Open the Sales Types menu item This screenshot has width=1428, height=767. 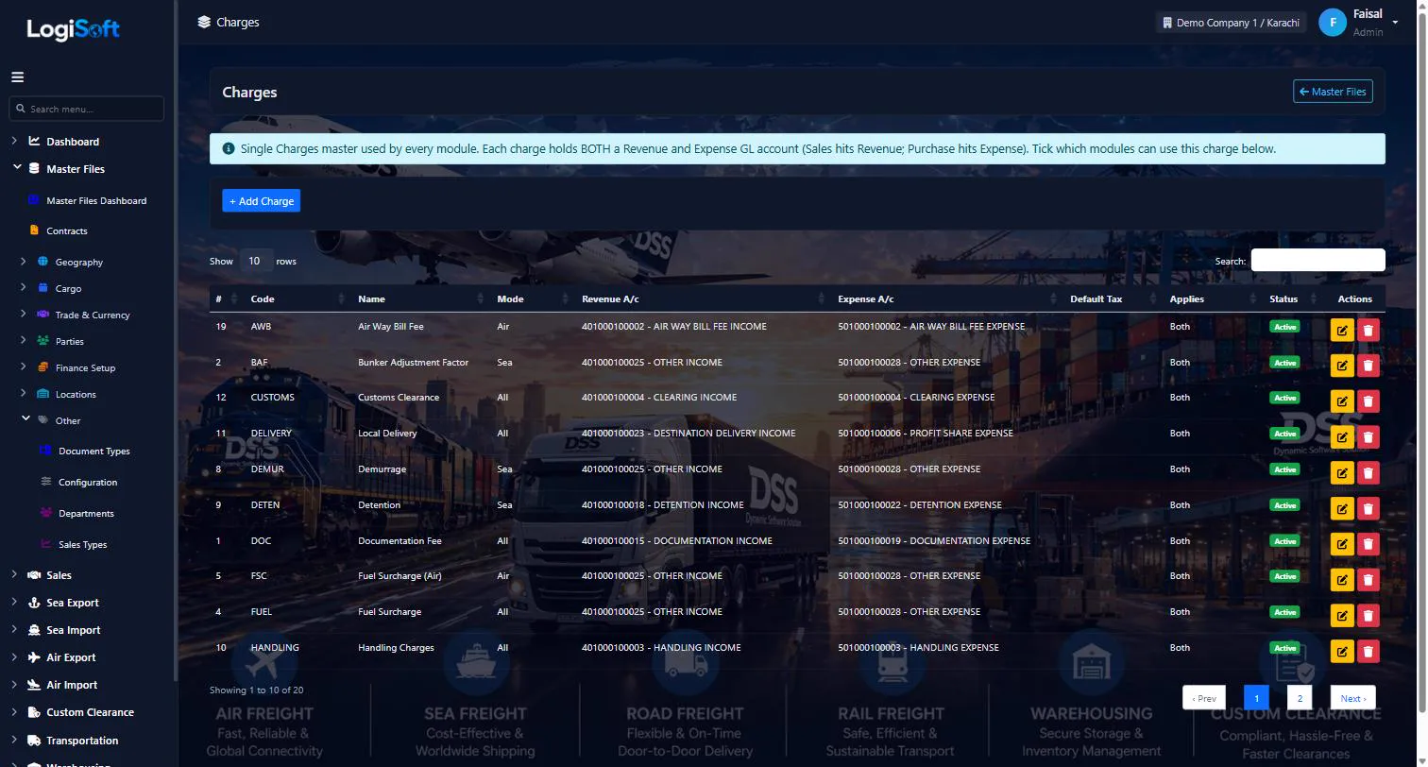coord(82,544)
